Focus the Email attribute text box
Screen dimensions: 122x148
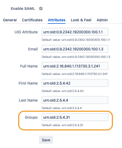click(x=75, y=49)
